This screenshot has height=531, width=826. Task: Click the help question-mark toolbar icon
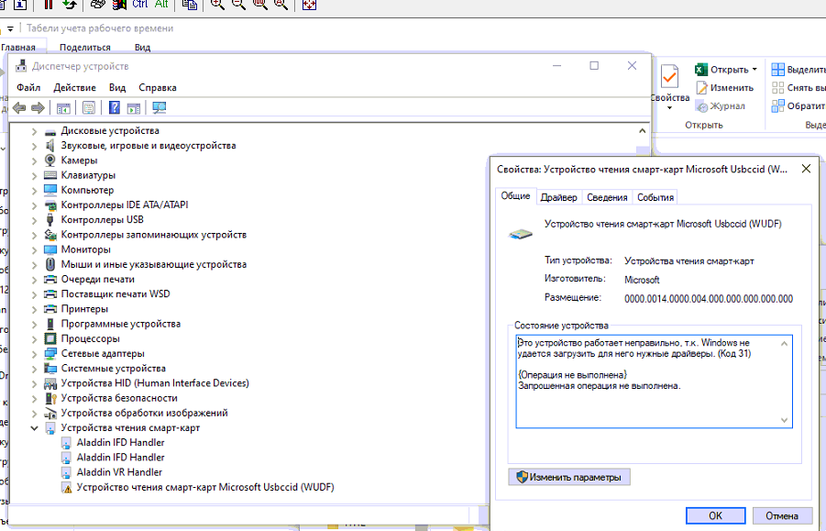(115, 108)
